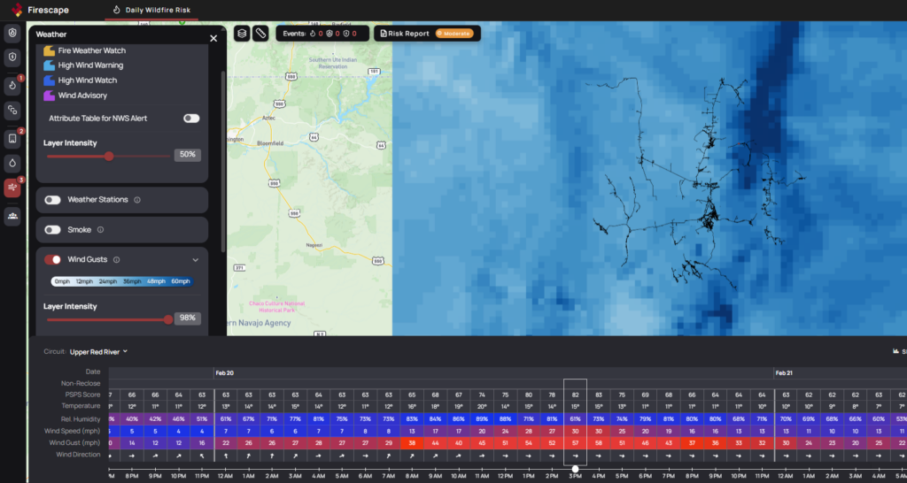Open the fire sidebar icon with badge 1

pyautogui.click(x=12, y=86)
